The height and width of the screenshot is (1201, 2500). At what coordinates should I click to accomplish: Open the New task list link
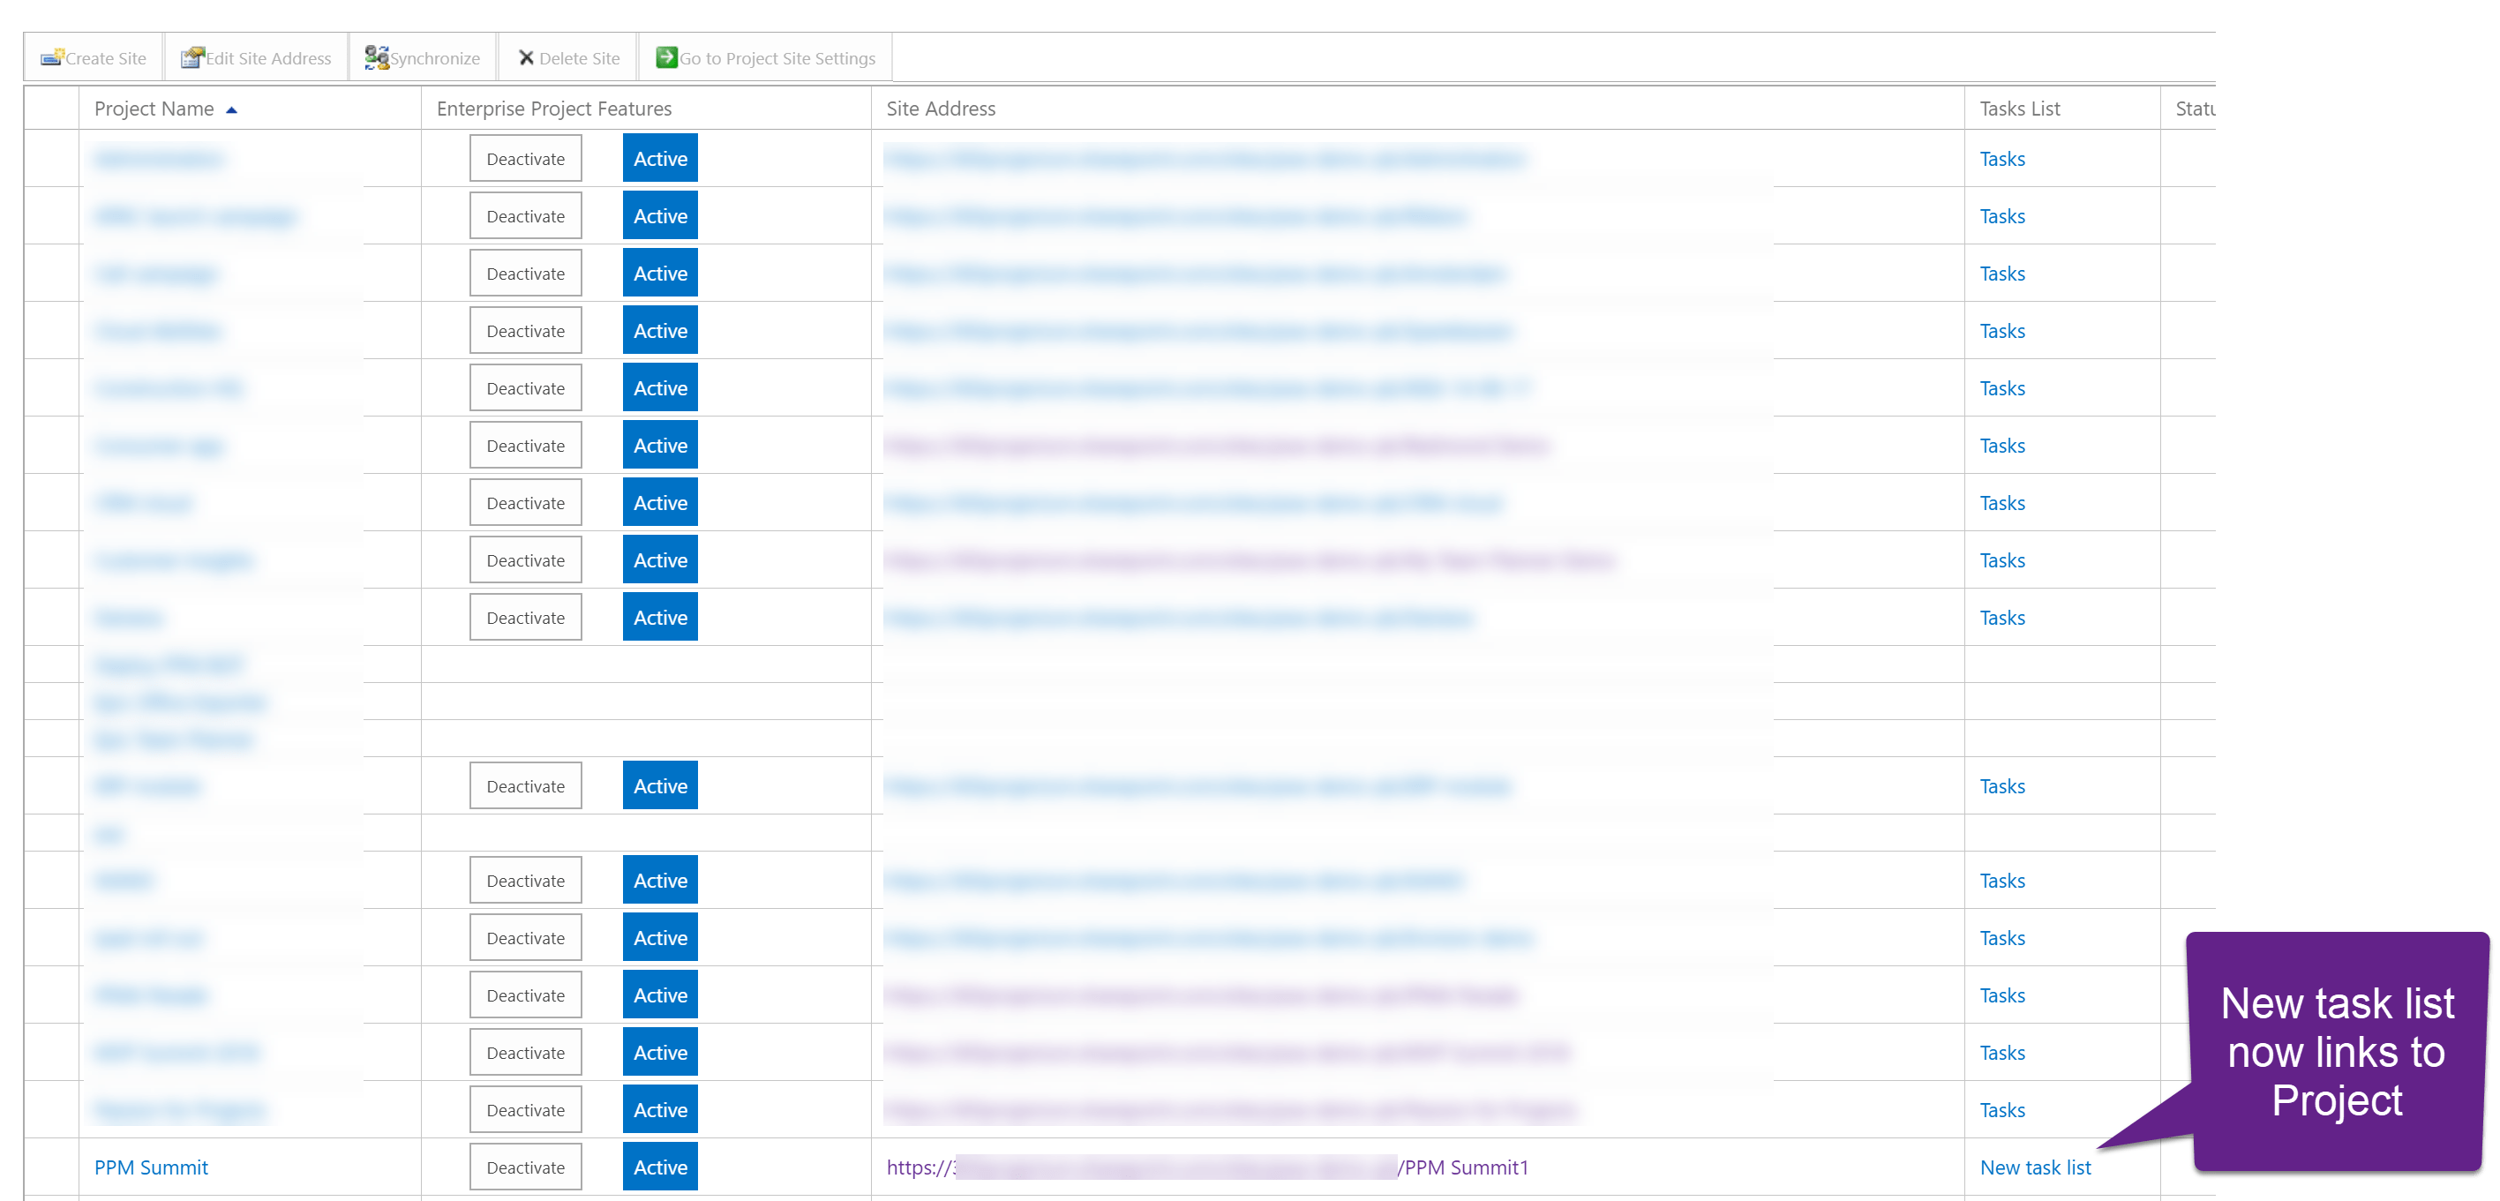click(2034, 1167)
